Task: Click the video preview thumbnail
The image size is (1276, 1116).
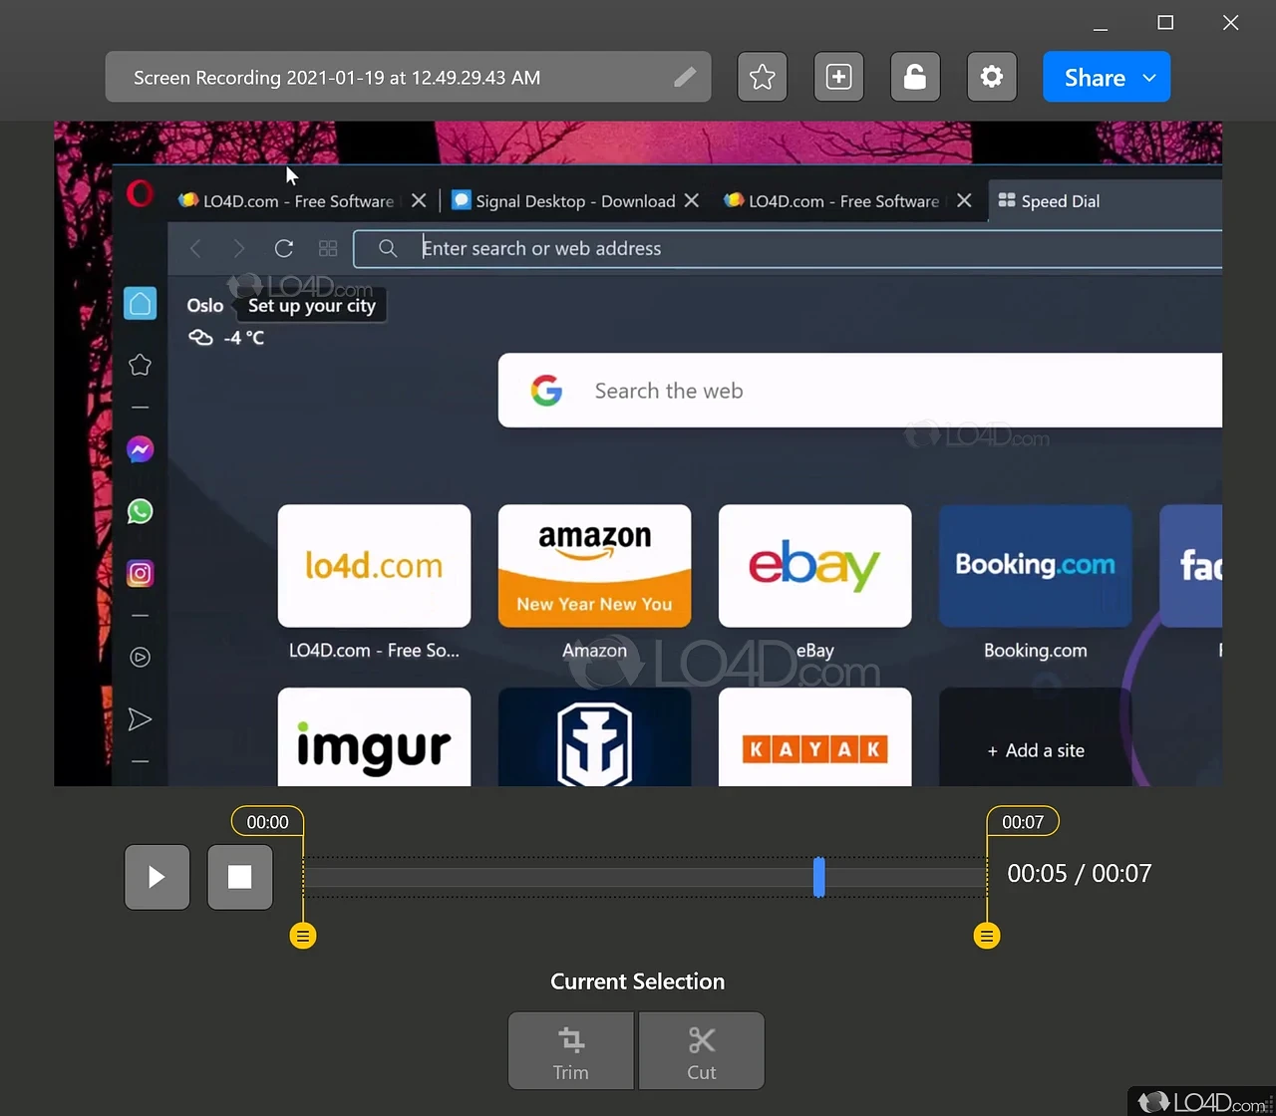Action: 638,453
